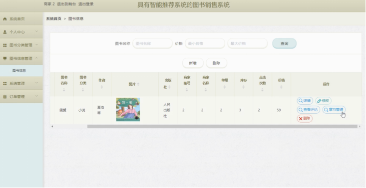Sort table by 商家账号 column arrows
The width and height of the screenshot is (366, 188).
pos(187,90)
